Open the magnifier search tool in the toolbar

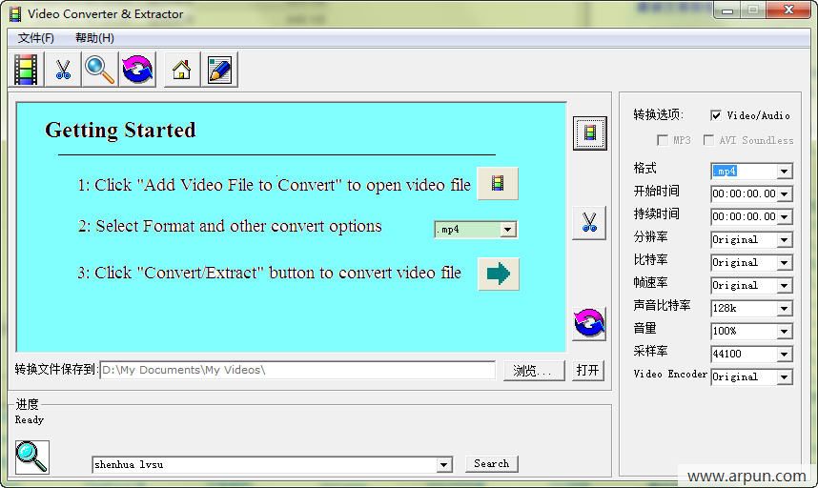tap(99, 70)
